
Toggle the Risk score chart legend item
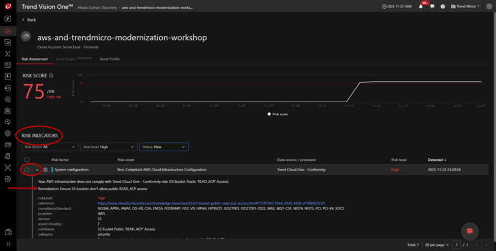(x=278, y=114)
